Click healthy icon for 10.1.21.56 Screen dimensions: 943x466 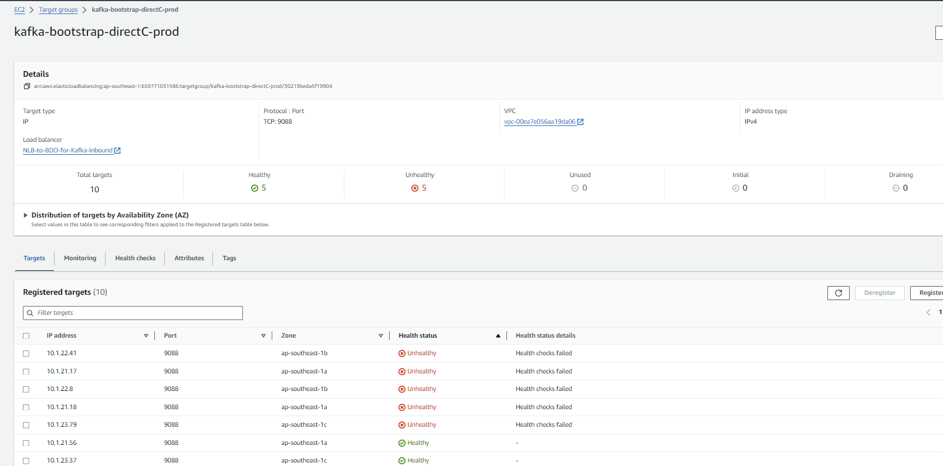[x=402, y=443]
